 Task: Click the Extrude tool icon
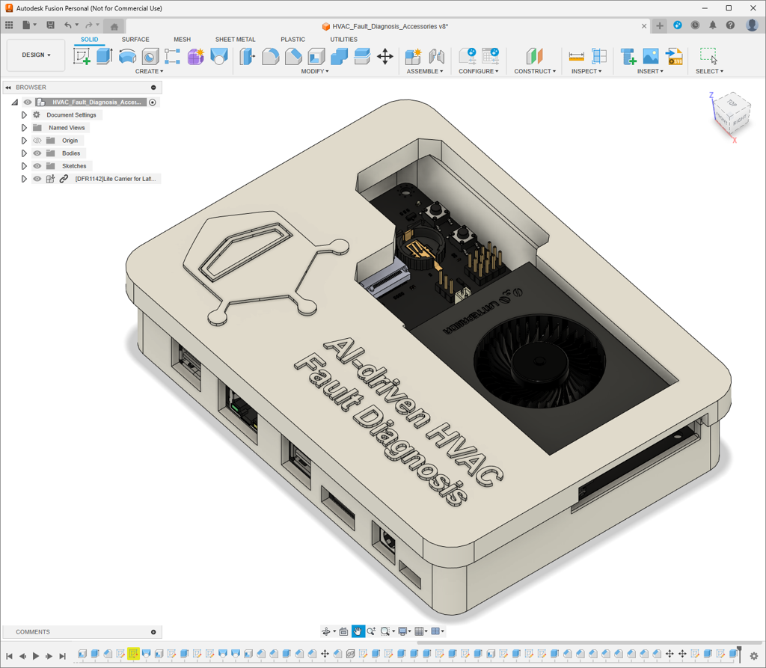pos(105,56)
